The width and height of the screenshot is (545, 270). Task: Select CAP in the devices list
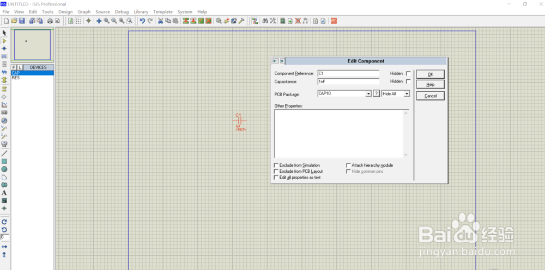coord(32,73)
